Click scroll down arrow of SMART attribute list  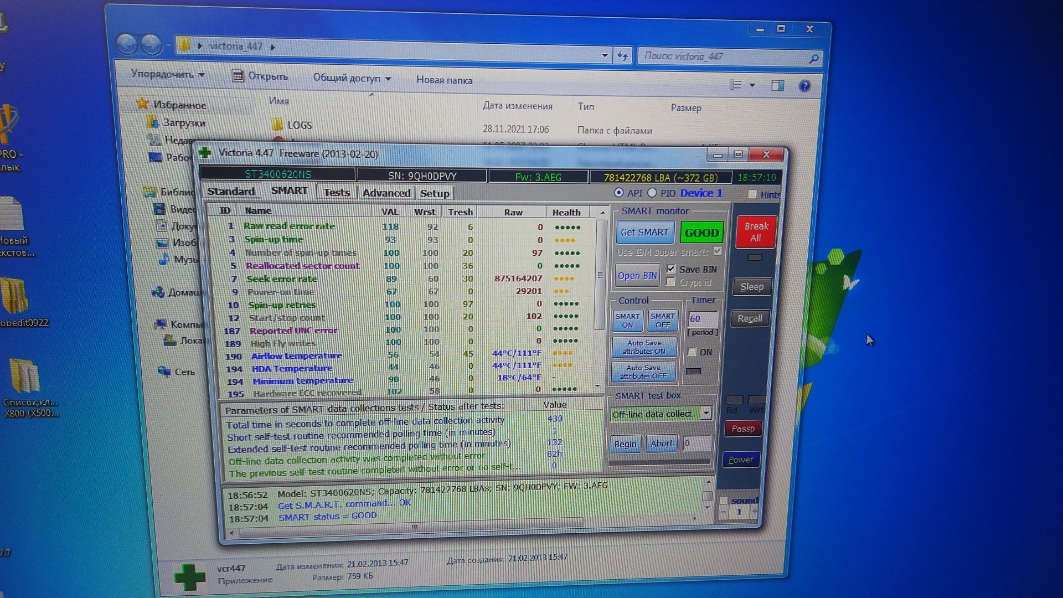[x=598, y=386]
